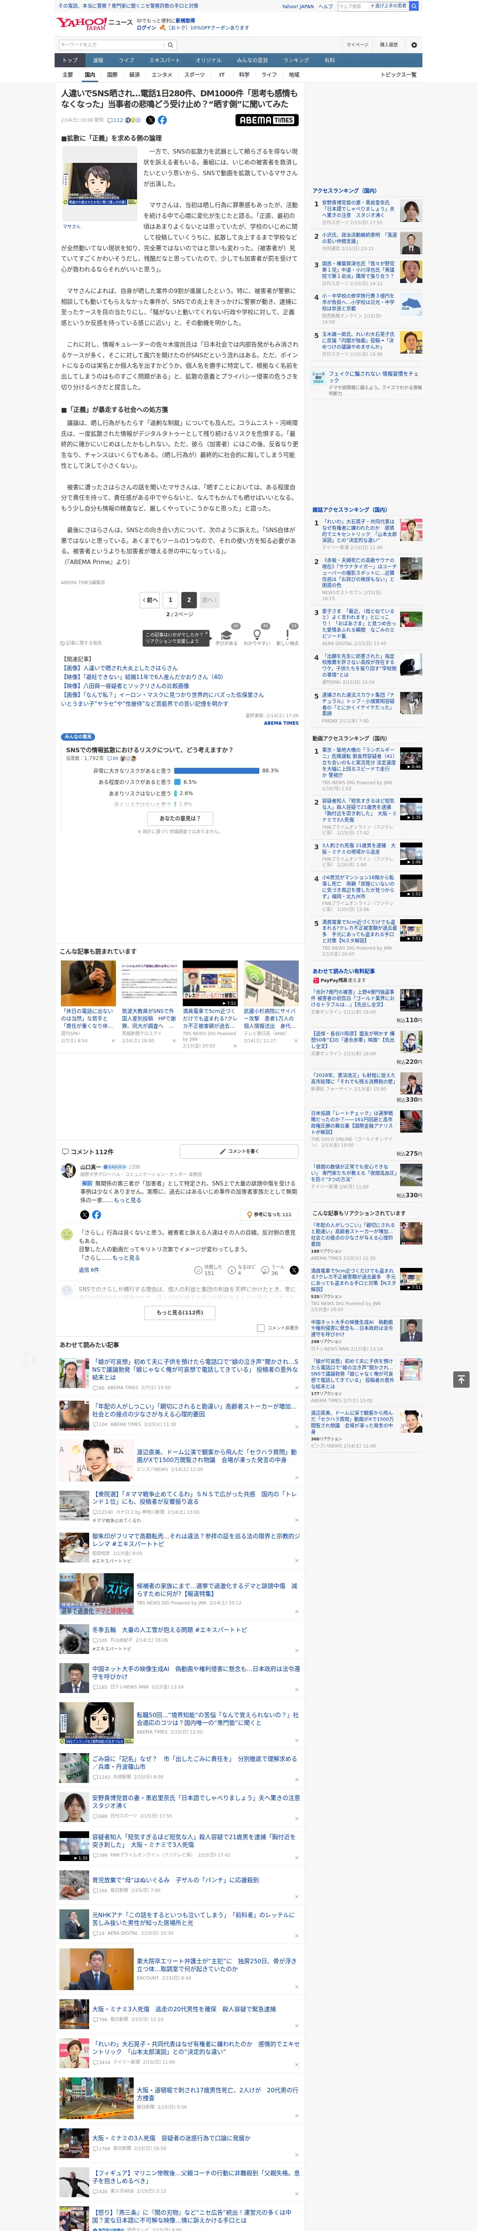
Task: Click the scroll-to-top arrow button
Action: (x=461, y=1379)
